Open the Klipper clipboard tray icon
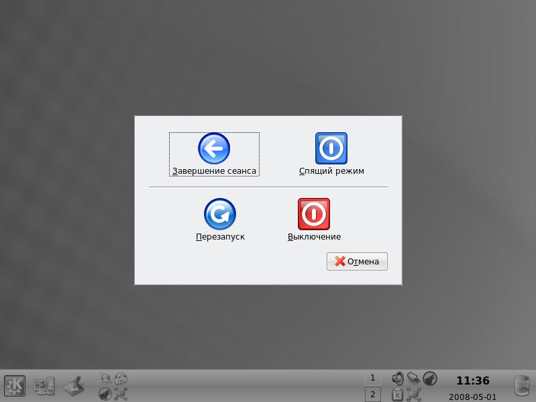The image size is (536, 402). (398, 394)
